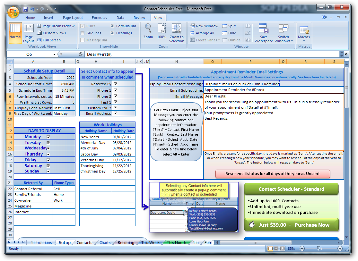Switch to This Month sheet
358x261 pixels.
click(176, 242)
